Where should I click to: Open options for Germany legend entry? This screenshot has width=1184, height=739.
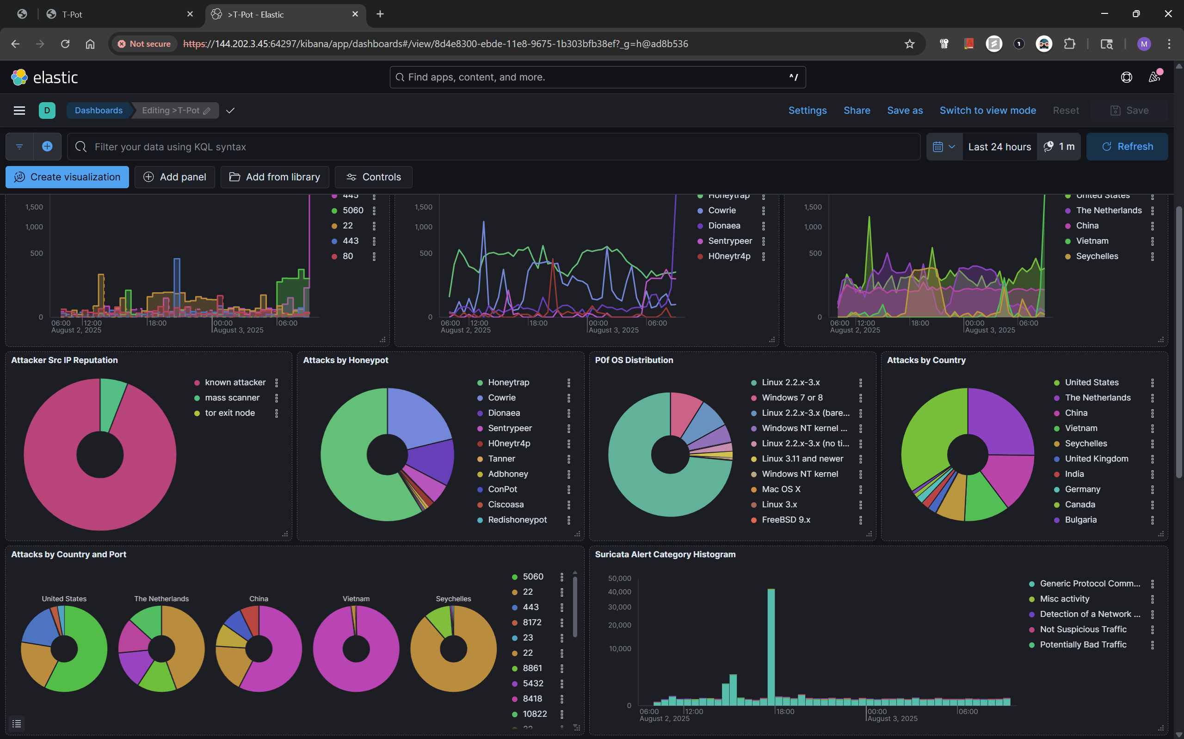click(x=1152, y=489)
